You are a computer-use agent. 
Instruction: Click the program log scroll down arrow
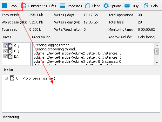[x=157, y=63]
